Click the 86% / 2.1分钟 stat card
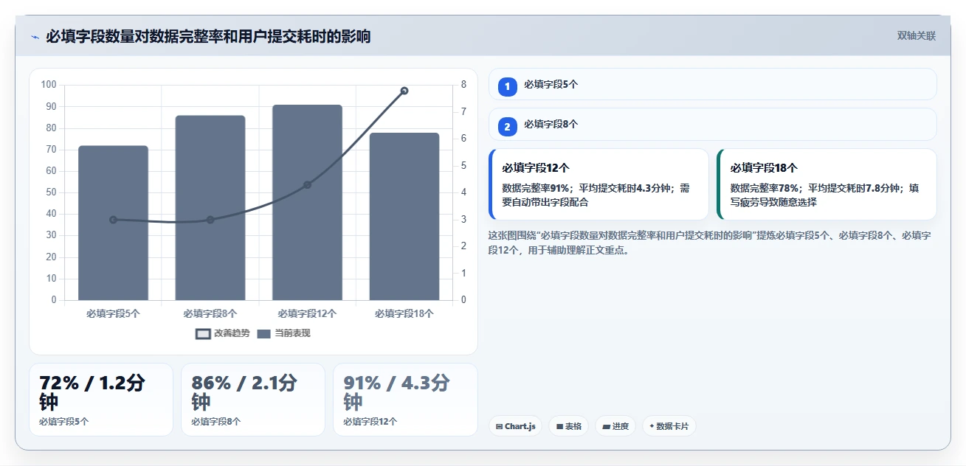 [253, 400]
